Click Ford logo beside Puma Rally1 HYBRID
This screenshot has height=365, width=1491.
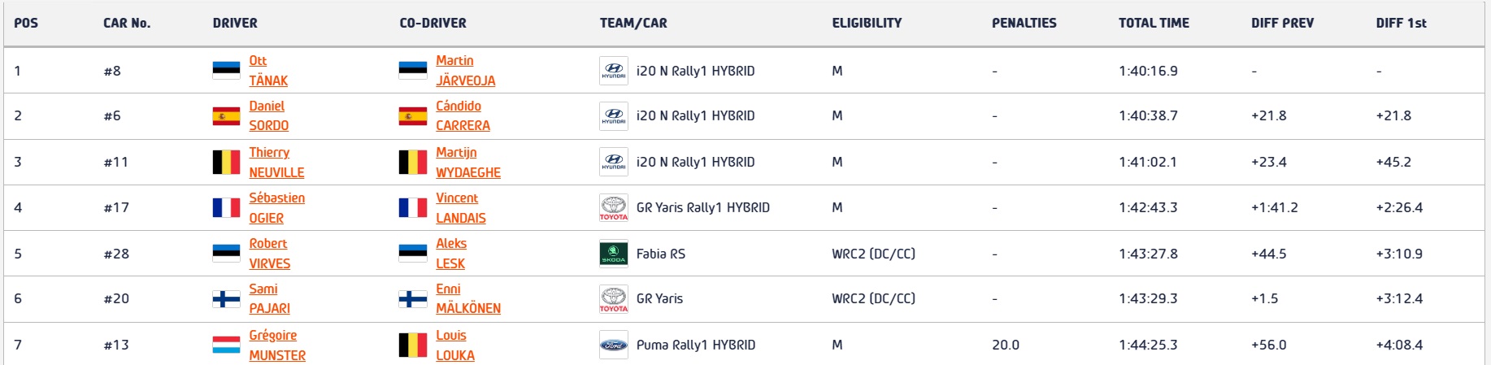pos(613,345)
